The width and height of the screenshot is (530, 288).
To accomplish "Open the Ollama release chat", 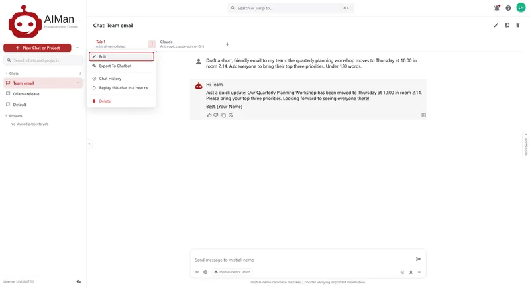I will click(43, 94).
